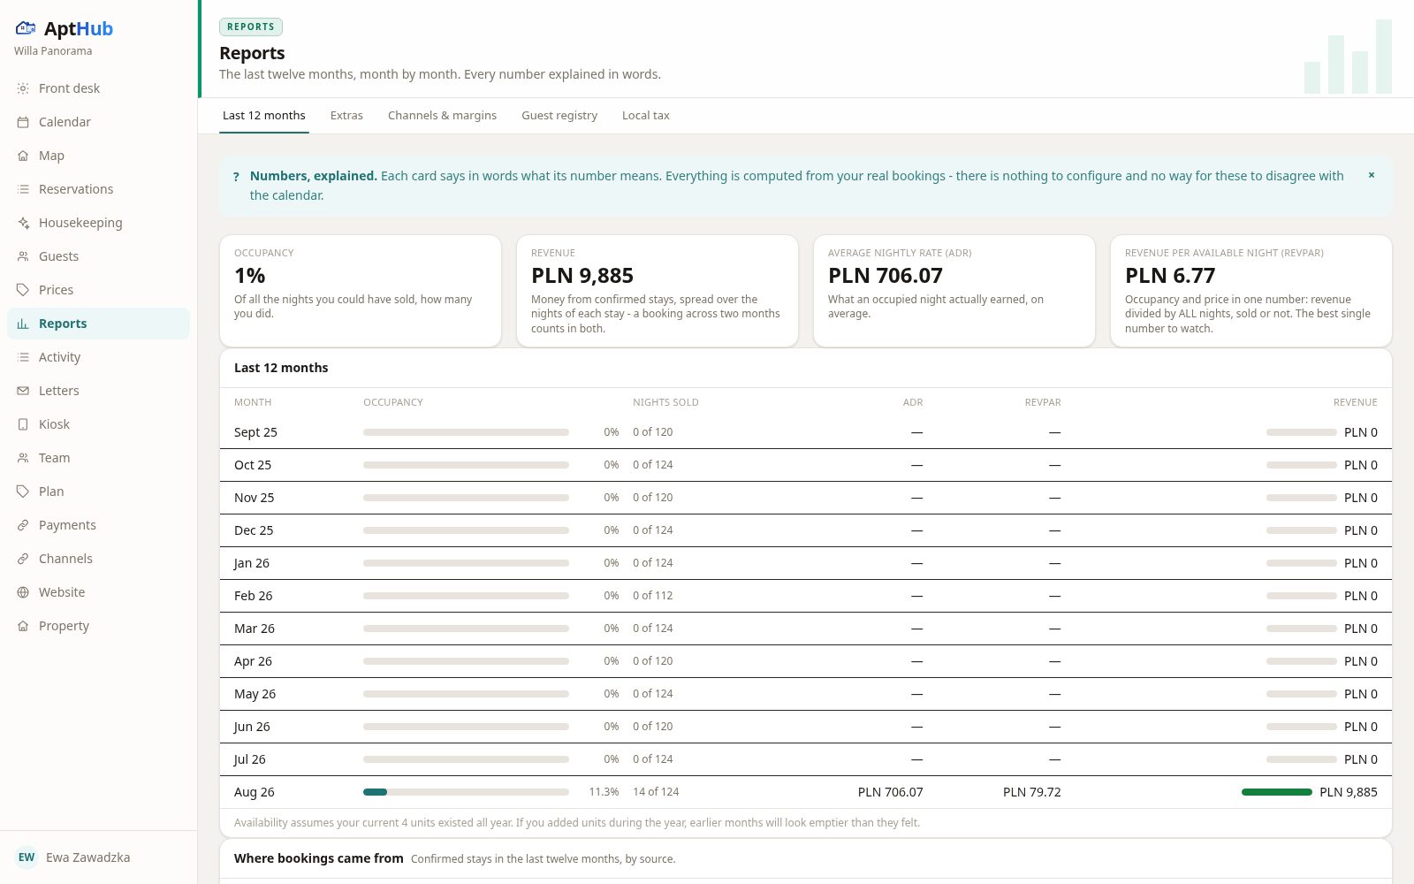The height and width of the screenshot is (884, 1414).
Task: Click the Jul 26 revenue PLN 0
Action: coord(1361,759)
